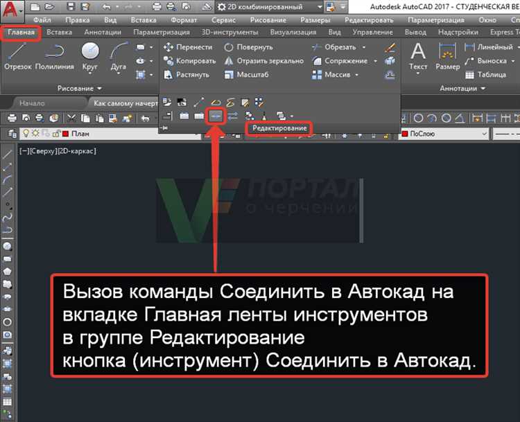The width and height of the screenshot is (520, 422).
Task: Open the Формат menu
Action: pos(184,20)
